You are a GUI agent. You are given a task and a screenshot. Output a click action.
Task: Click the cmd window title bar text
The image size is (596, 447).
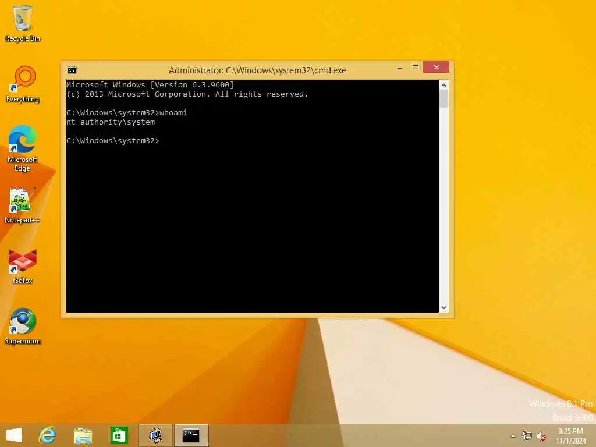[x=257, y=70]
